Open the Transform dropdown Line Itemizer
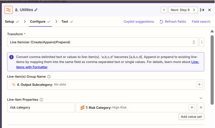 tap(103, 42)
